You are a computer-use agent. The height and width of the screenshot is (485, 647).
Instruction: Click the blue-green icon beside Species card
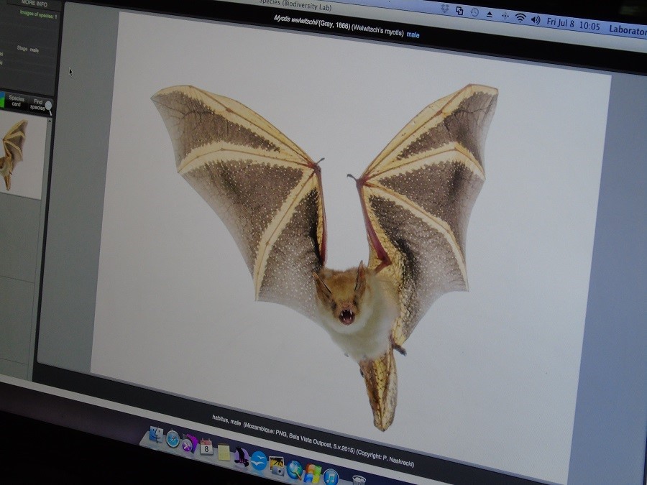click(2, 100)
